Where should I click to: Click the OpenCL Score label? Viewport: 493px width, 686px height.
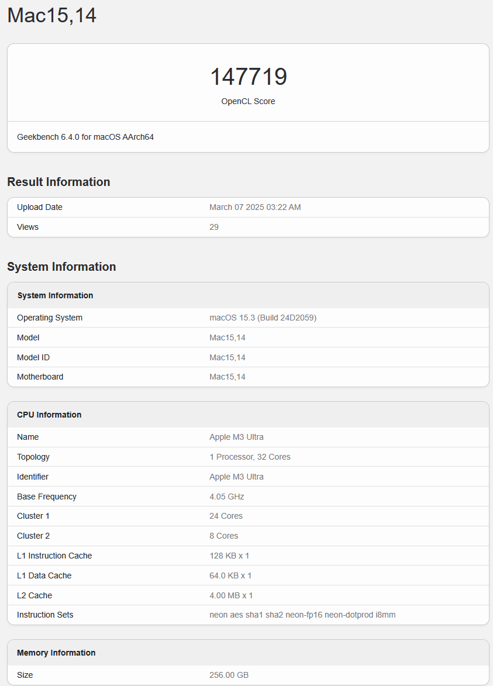(248, 101)
